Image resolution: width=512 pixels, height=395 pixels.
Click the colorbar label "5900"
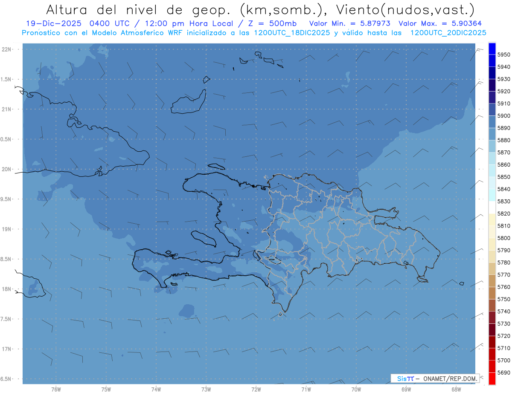click(504, 116)
